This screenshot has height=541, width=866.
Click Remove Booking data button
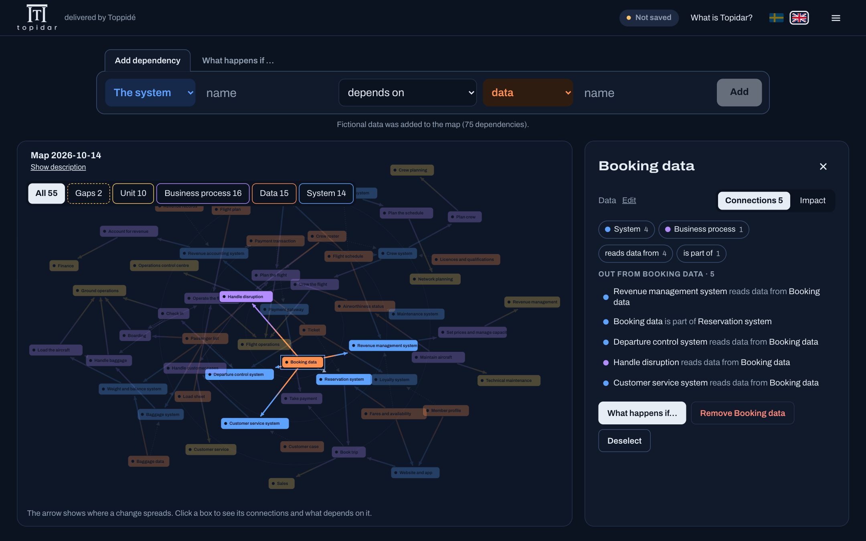click(742, 413)
